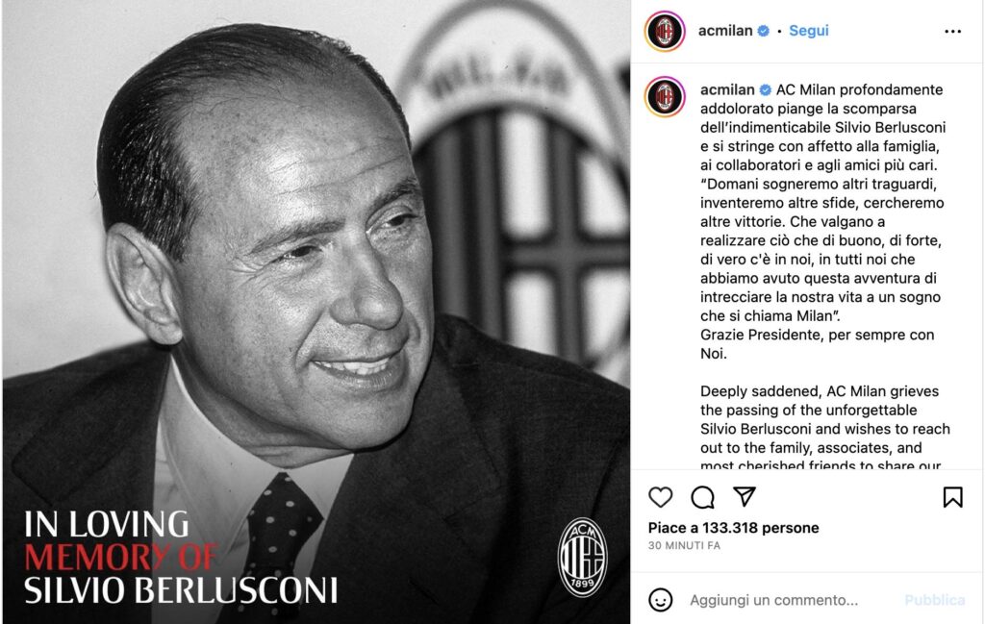
Task: Click the comment field Aggiungi un commento
Action: [x=774, y=600]
